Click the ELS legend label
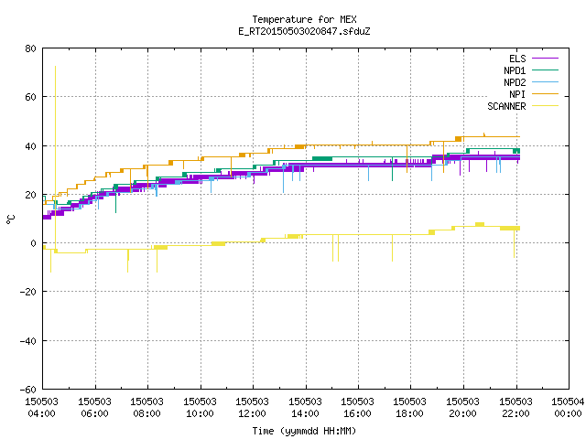 tap(517, 59)
